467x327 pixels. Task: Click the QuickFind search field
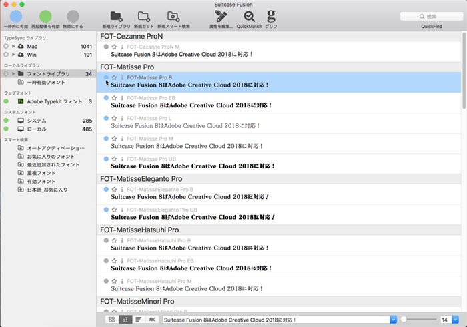tap(432, 17)
